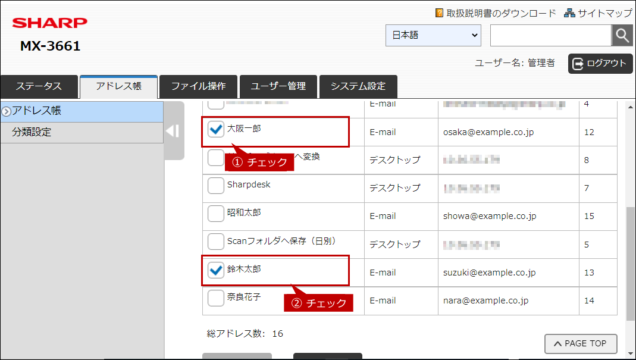Click the 大阪一郎 name
This screenshot has height=360, width=636.
[x=244, y=129]
